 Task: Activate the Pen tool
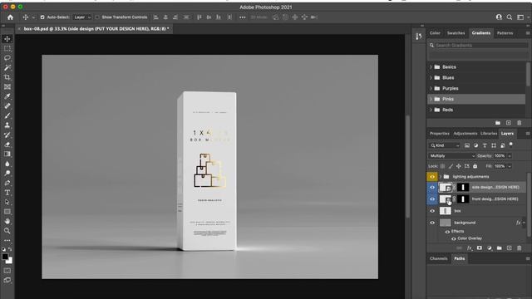pyautogui.click(x=7, y=183)
